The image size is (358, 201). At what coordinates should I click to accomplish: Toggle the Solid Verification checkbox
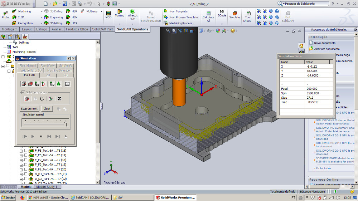23,92
